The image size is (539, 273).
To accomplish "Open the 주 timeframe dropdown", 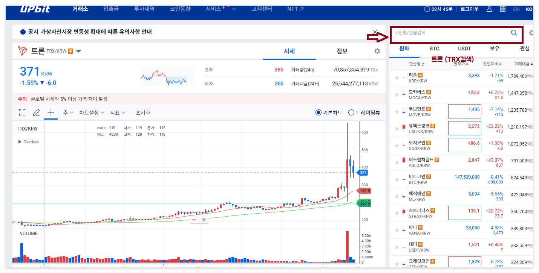I will [x=67, y=112].
